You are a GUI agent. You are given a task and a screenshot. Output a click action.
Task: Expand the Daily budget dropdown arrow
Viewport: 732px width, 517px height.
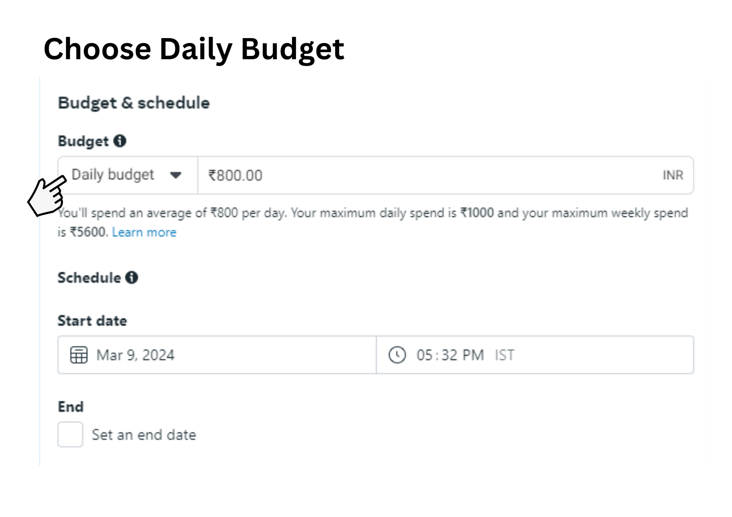(176, 175)
